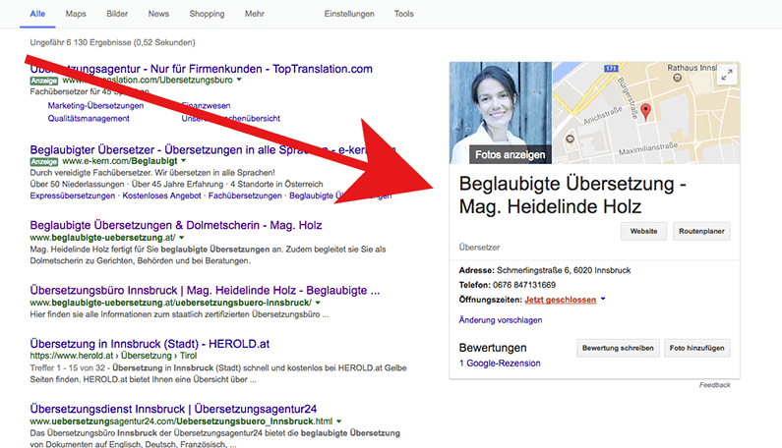The width and height of the screenshot is (782, 448).
Task: Open Beglaubigter Übersetzer e-kern ad title
Action: 212,149
